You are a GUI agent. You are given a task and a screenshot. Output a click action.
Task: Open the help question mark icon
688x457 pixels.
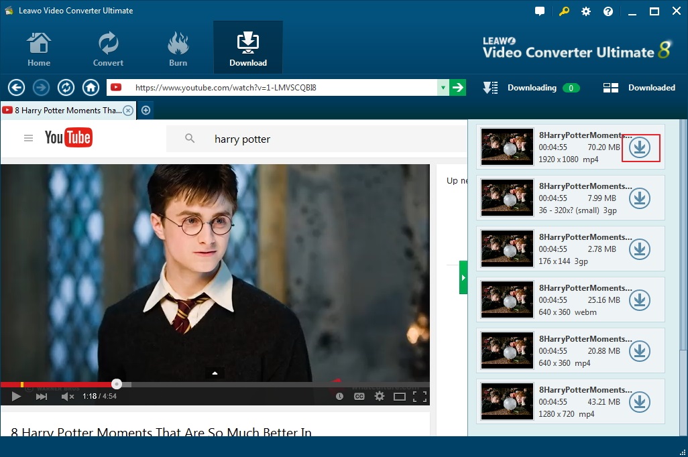(608, 11)
